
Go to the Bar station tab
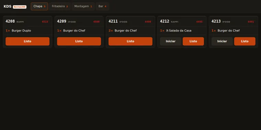pyautogui.click(x=102, y=6)
